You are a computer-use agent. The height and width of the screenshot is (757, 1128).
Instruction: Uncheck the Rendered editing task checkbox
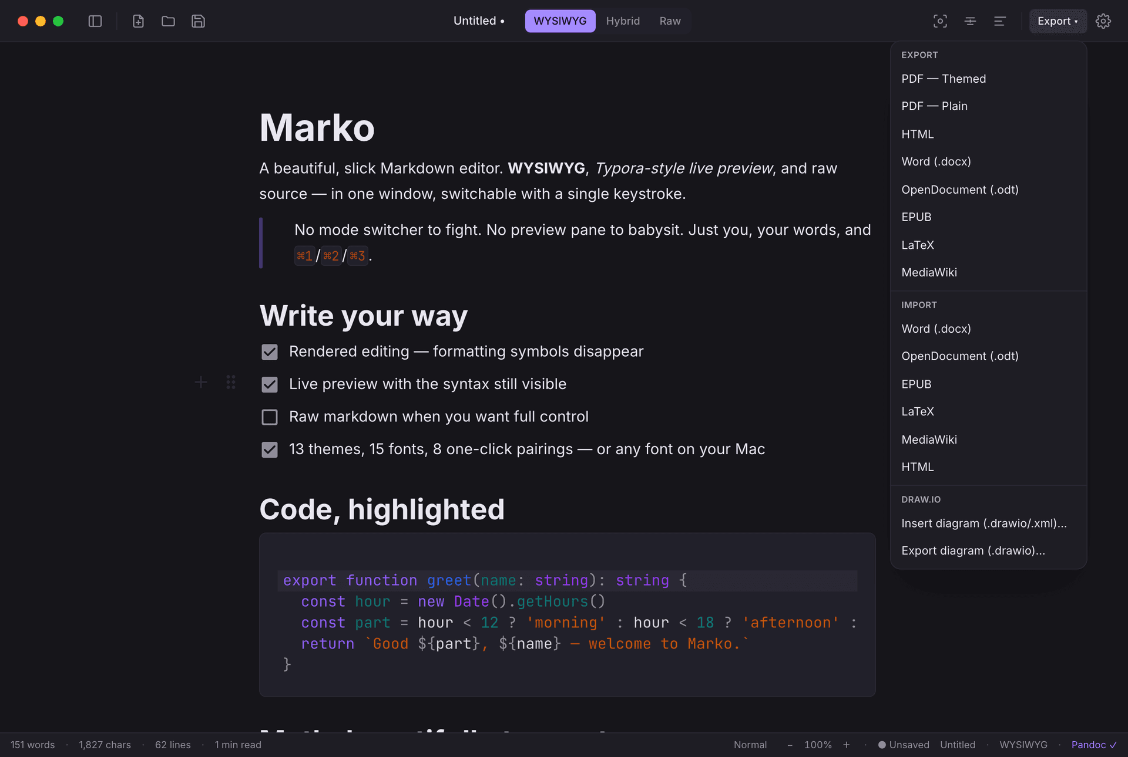(270, 352)
